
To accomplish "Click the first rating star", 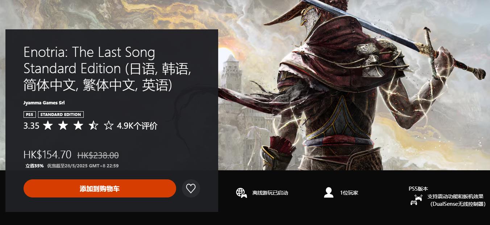I will [48, 126].
